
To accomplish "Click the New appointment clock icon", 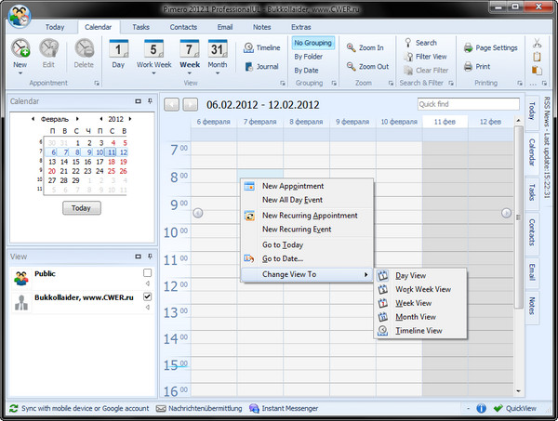I will tap(20, 48).
